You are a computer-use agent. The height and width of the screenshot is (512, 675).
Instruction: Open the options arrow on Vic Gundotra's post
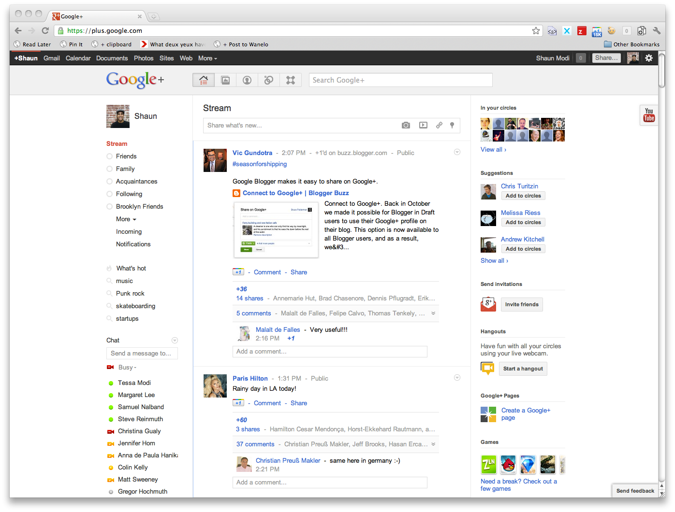click(457, 152)
